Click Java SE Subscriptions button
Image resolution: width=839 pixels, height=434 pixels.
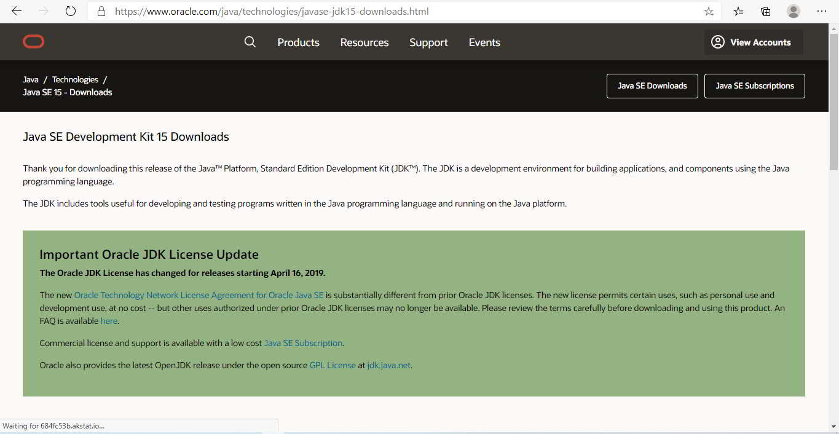pyautogui.click(x=755, y=86)
